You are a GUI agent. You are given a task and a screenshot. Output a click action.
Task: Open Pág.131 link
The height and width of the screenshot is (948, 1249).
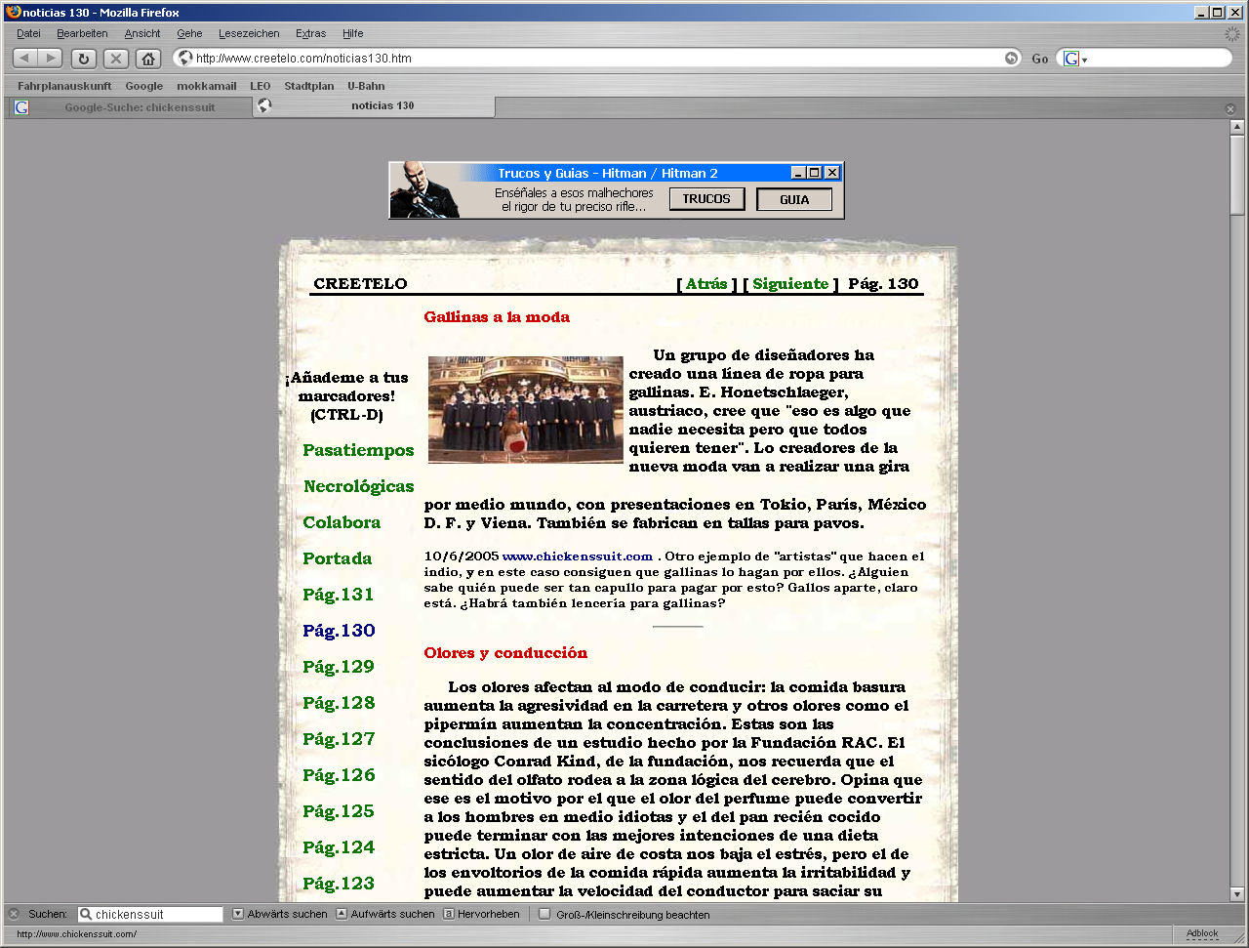[339, 595]
